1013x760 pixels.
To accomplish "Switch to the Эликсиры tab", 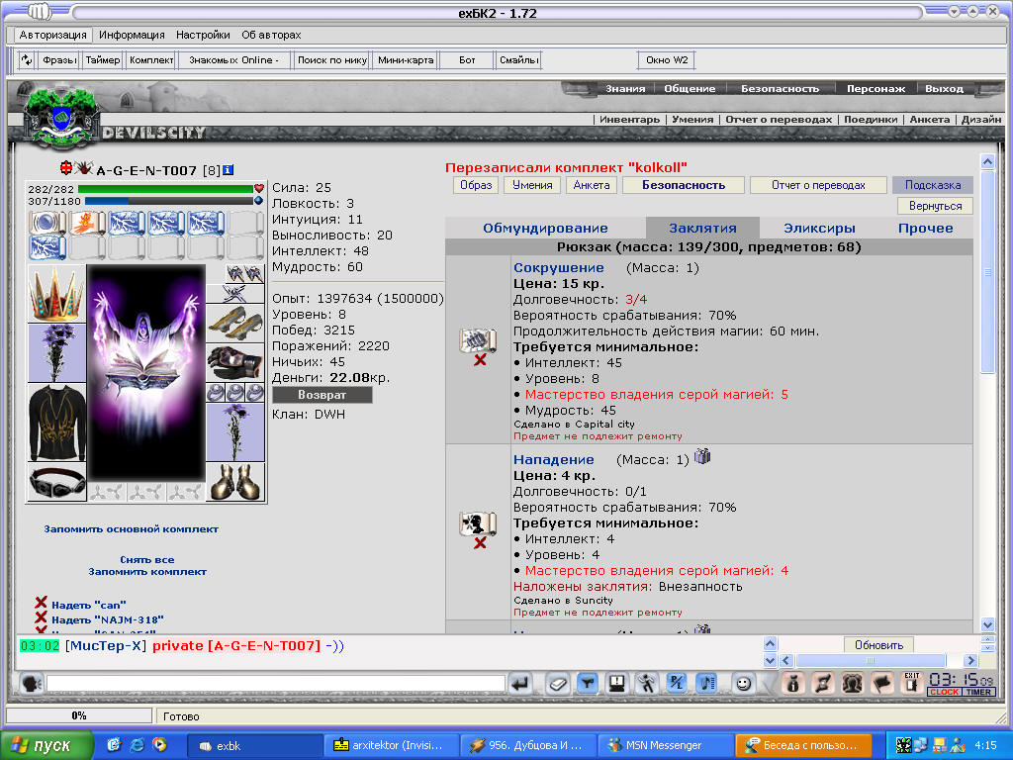I will (x=819, y=229).
